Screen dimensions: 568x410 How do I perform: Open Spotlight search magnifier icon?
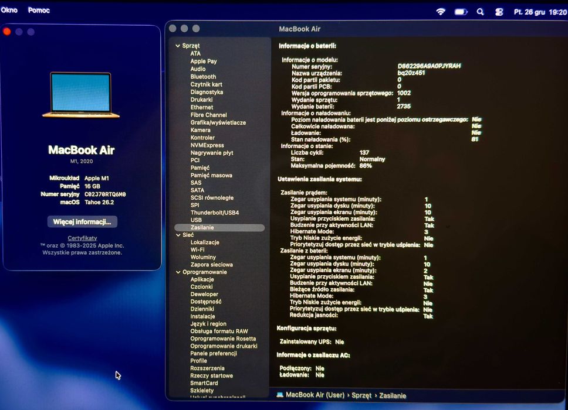tap(480, 12)
